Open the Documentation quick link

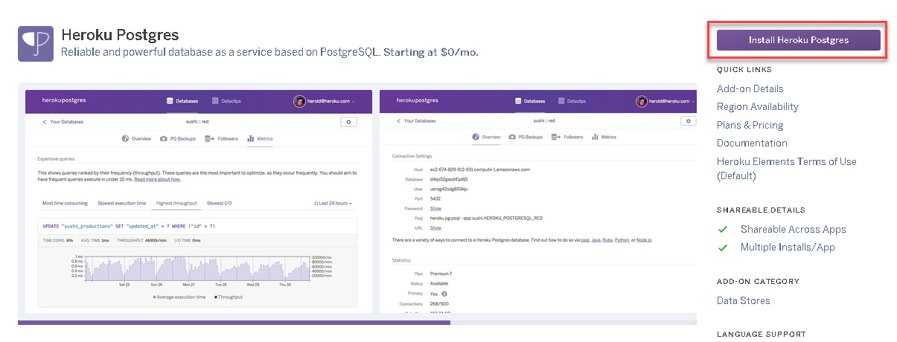tap(752, 143)
